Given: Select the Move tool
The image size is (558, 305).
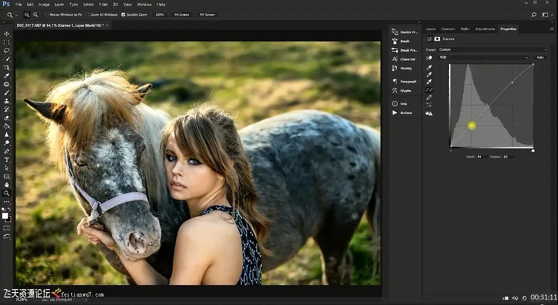Looking at the screenshot, I should click(7, 34).
